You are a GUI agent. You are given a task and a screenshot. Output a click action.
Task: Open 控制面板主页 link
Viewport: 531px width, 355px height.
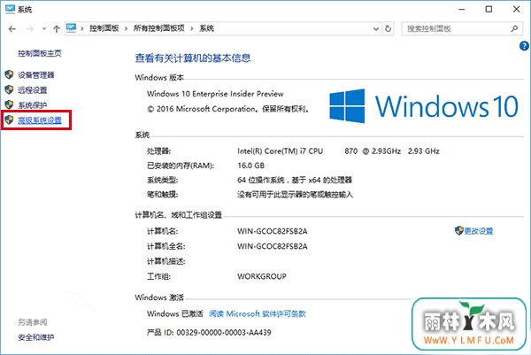(x=40, y=53)
